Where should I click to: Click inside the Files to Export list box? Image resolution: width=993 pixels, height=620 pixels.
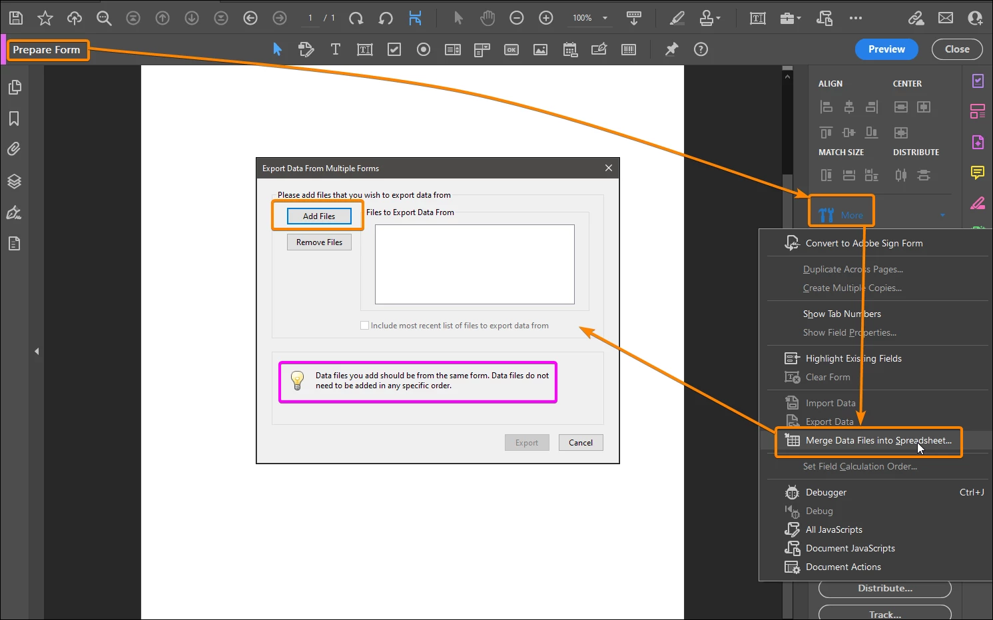[x=475, y=264]
